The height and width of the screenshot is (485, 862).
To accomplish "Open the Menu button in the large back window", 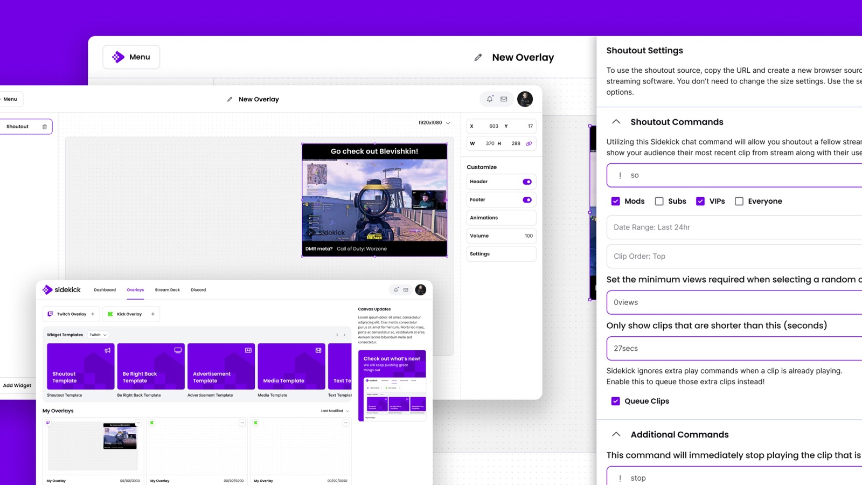I will tap(131, 57).
